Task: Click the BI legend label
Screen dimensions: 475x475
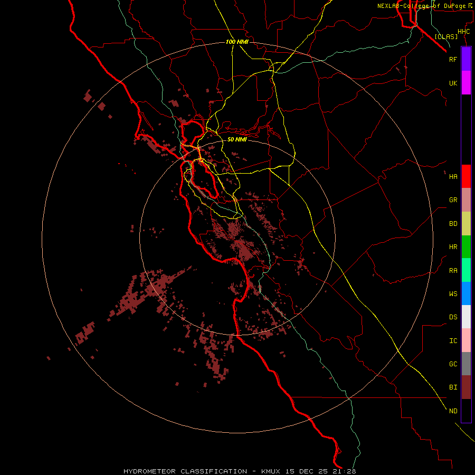Action: (453, 387)
